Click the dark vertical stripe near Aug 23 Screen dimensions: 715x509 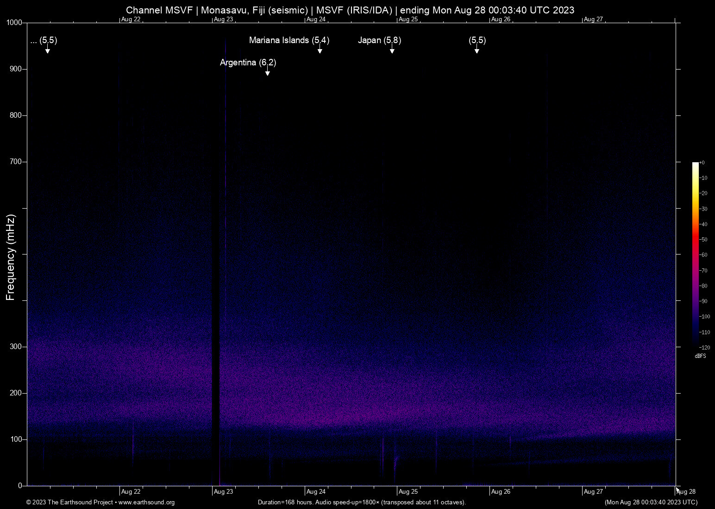coord(215,278)
